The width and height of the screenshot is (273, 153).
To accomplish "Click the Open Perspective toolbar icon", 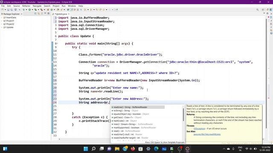I will pyautogui.click(x=263, y=10).
